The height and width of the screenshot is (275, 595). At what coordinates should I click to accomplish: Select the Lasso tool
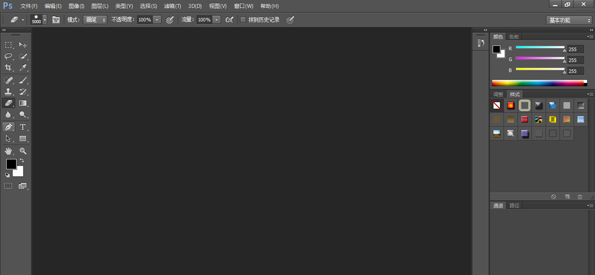(x=8, y=56)
